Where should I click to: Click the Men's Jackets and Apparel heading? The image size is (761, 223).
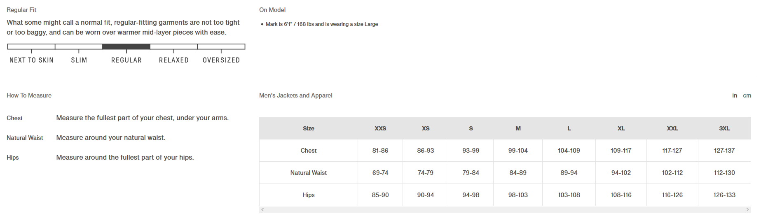pyautogui.click(x=296, y=95)
